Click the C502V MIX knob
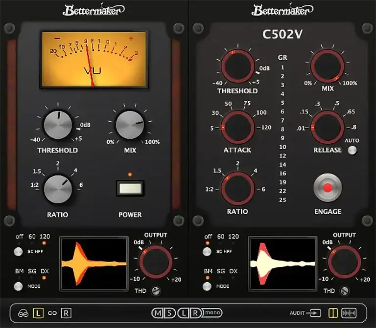 pyautogui.click(x=328, y=66)
